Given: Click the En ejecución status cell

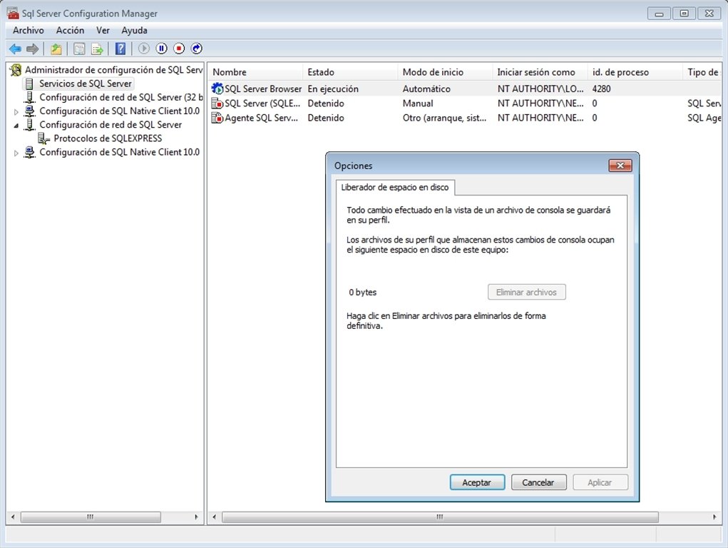Looking at the screenshot, I should click(333, 88).
